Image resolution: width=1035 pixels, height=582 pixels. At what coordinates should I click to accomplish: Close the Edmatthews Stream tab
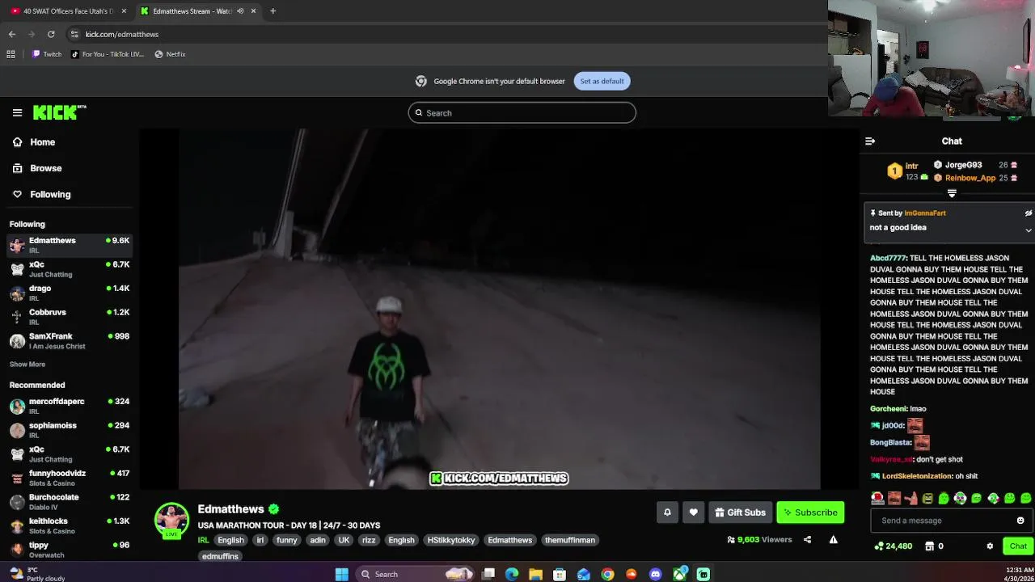[x=254, y=11]
